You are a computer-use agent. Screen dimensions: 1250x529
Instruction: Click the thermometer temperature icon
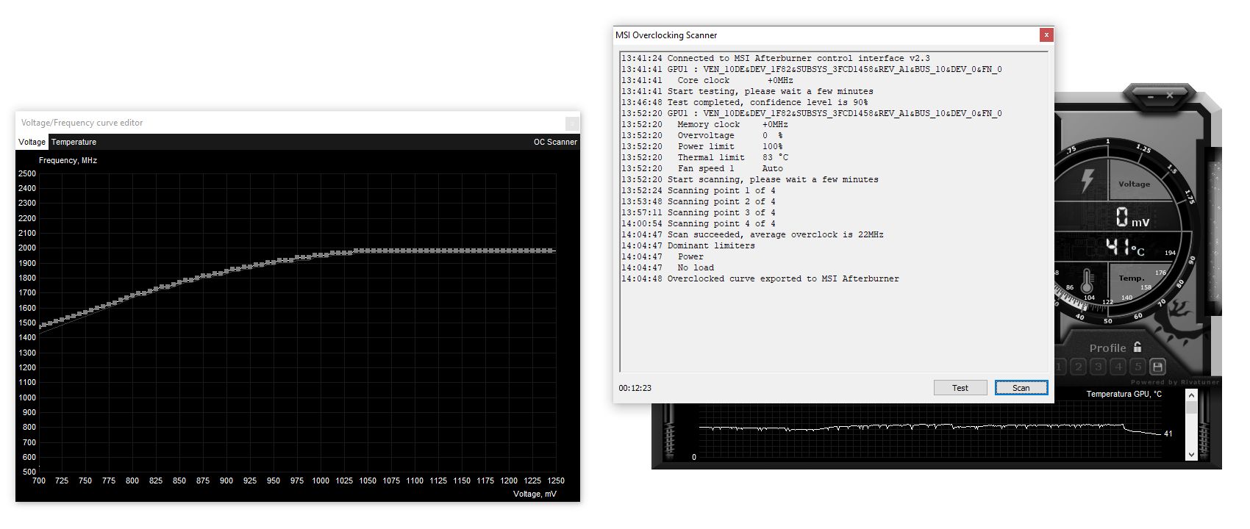[1088, 279]
